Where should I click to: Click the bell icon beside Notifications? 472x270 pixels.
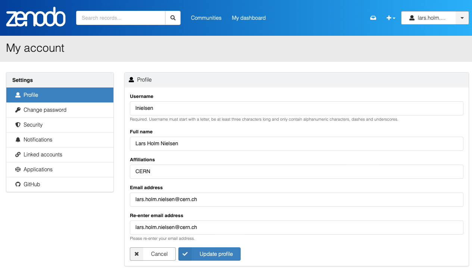pyautogui.click(x=18, y=140)
